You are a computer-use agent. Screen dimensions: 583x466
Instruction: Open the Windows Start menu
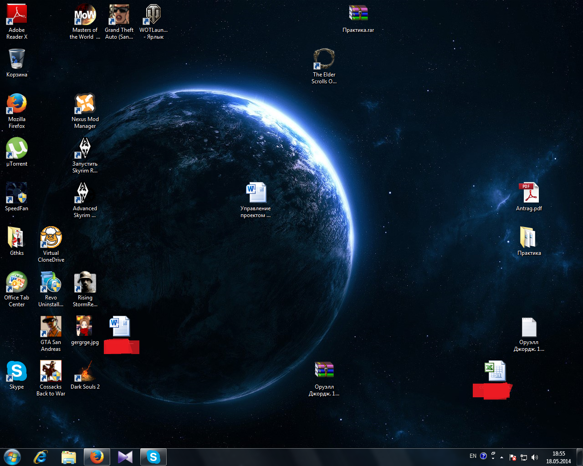pyautogui.click(x=12, y=457)
